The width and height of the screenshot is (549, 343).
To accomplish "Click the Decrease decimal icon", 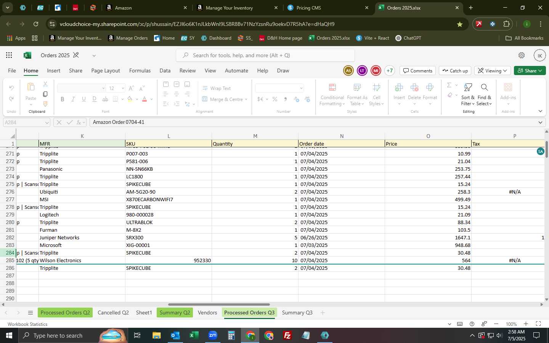I will tap(307, 99).
